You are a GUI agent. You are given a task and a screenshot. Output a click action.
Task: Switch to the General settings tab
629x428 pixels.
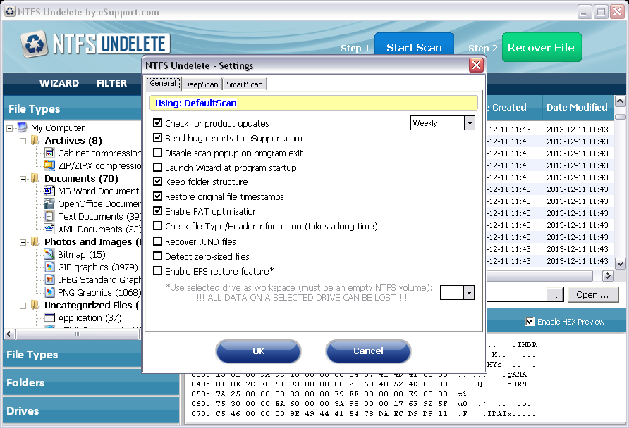point(163,83)
